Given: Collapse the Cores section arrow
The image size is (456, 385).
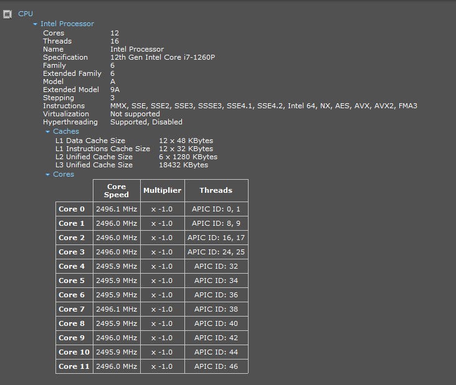Looking at the screenshot, I should [x=48, y=175].
